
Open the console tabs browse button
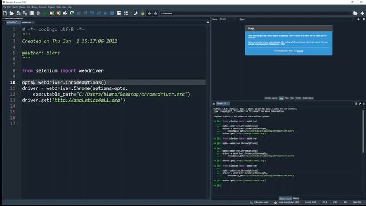click(x=214, y=104)
